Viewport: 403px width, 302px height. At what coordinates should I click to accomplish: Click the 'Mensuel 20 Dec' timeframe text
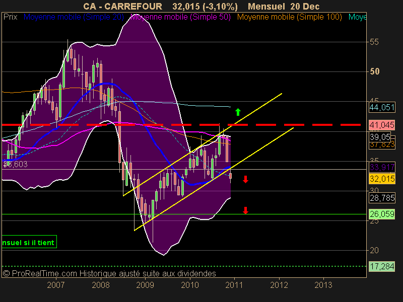[x=284, y=6]
